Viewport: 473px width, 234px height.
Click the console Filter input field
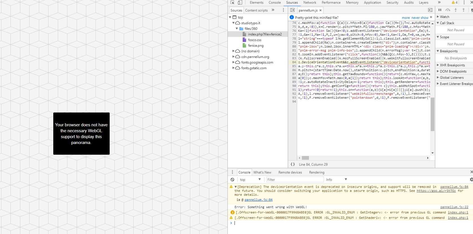point(295,179)
